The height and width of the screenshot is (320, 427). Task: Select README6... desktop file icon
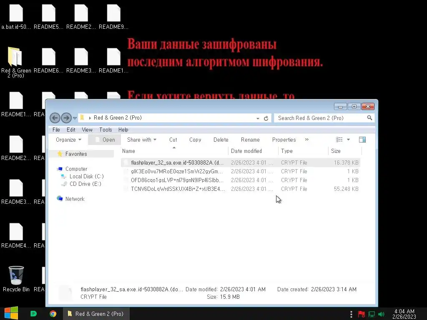point(48,61)
